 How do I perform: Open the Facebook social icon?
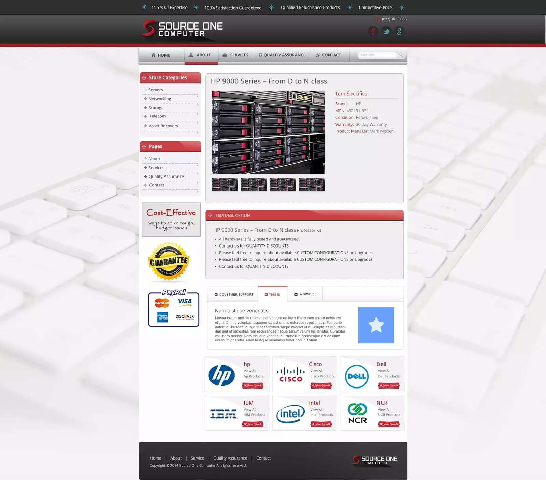[x=373, y=31]
